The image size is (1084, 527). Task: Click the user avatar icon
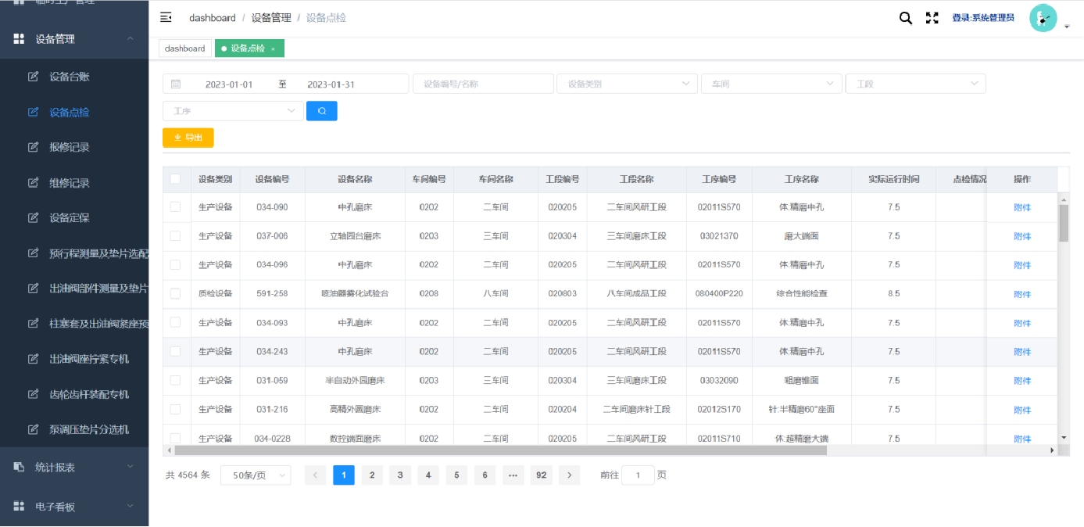click(1043, 19)
